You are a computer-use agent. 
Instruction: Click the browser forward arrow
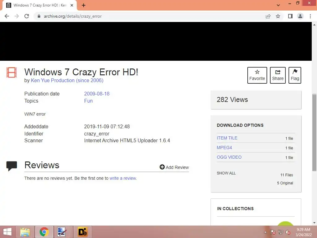[17, 16]
